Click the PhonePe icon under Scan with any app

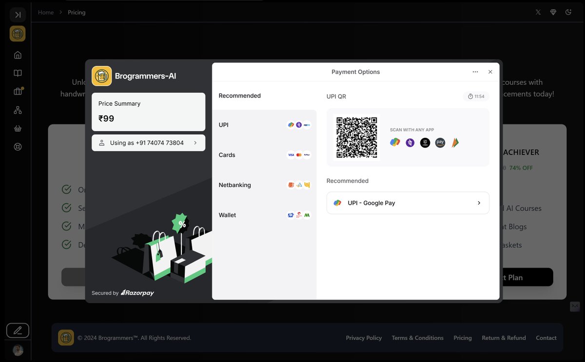[410, 143]
